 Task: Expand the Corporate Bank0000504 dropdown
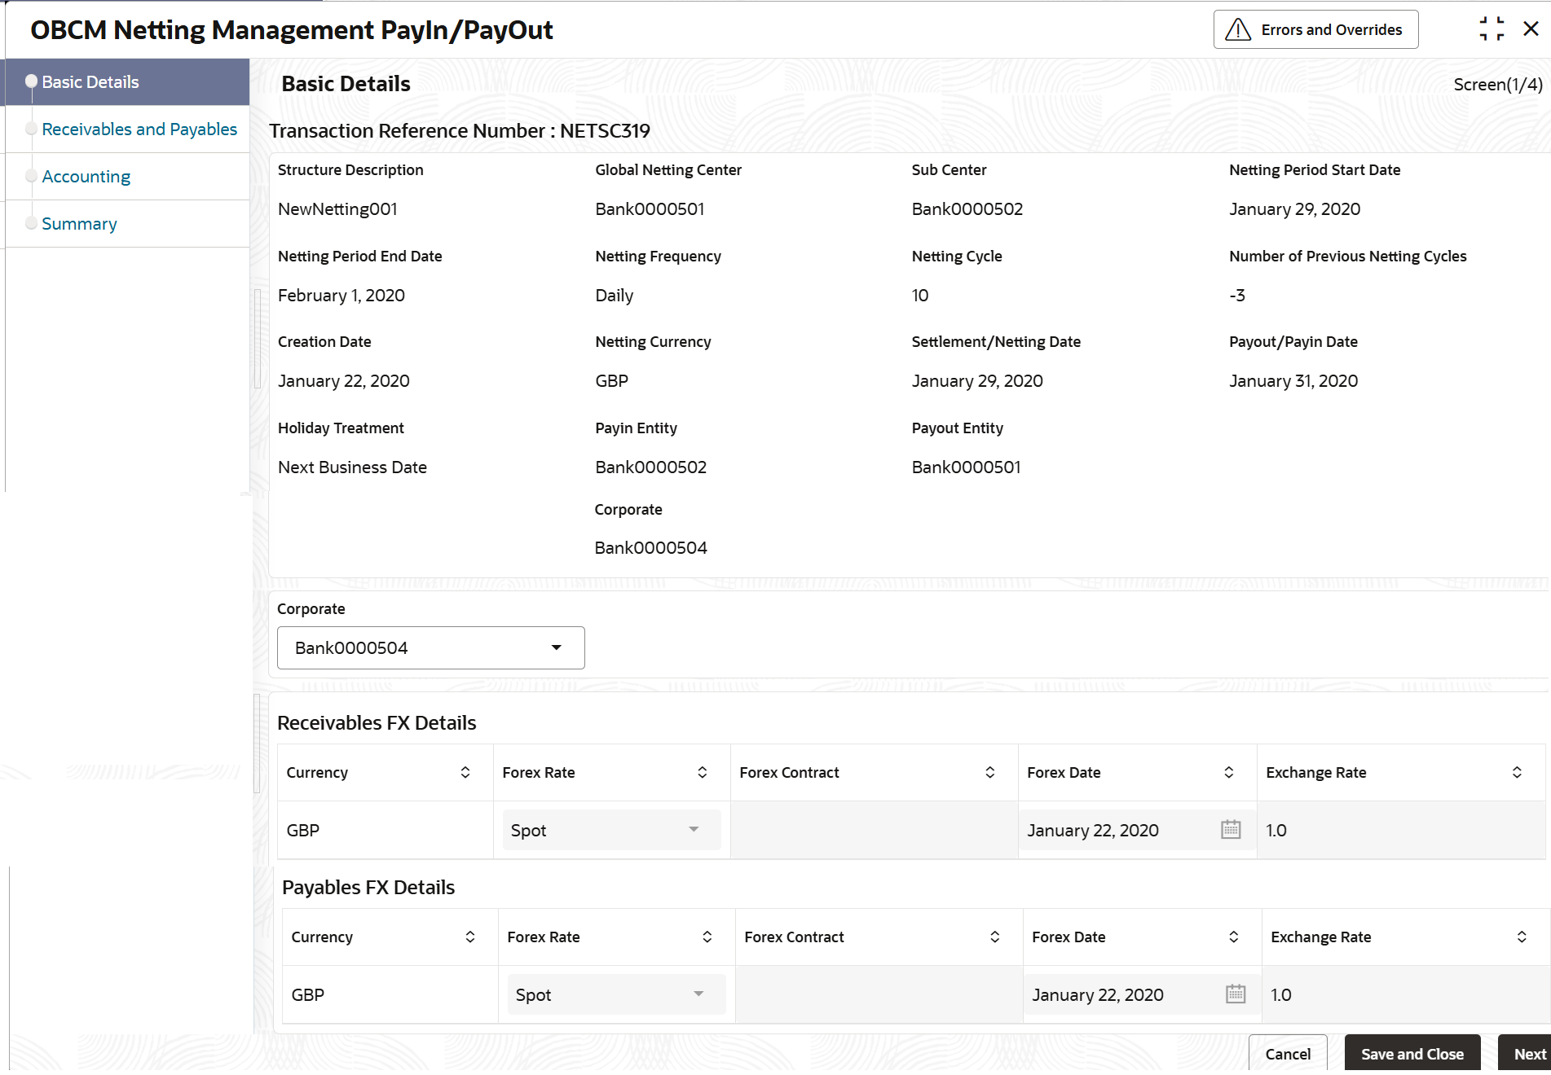431,647
